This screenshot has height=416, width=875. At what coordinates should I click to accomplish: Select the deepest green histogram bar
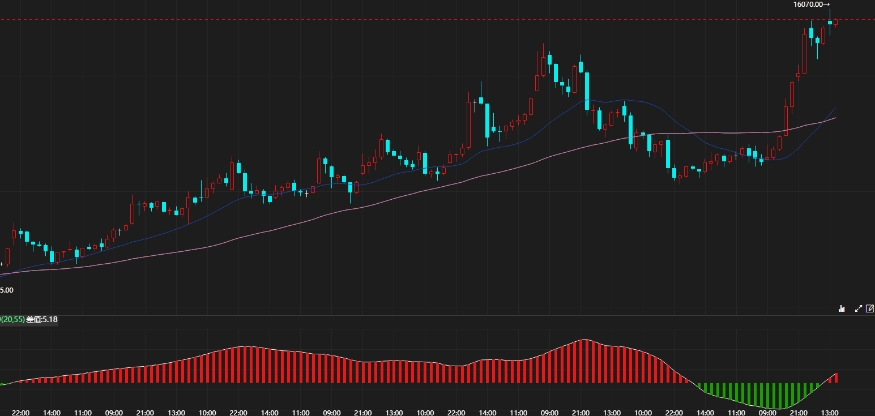click(780, 396)
